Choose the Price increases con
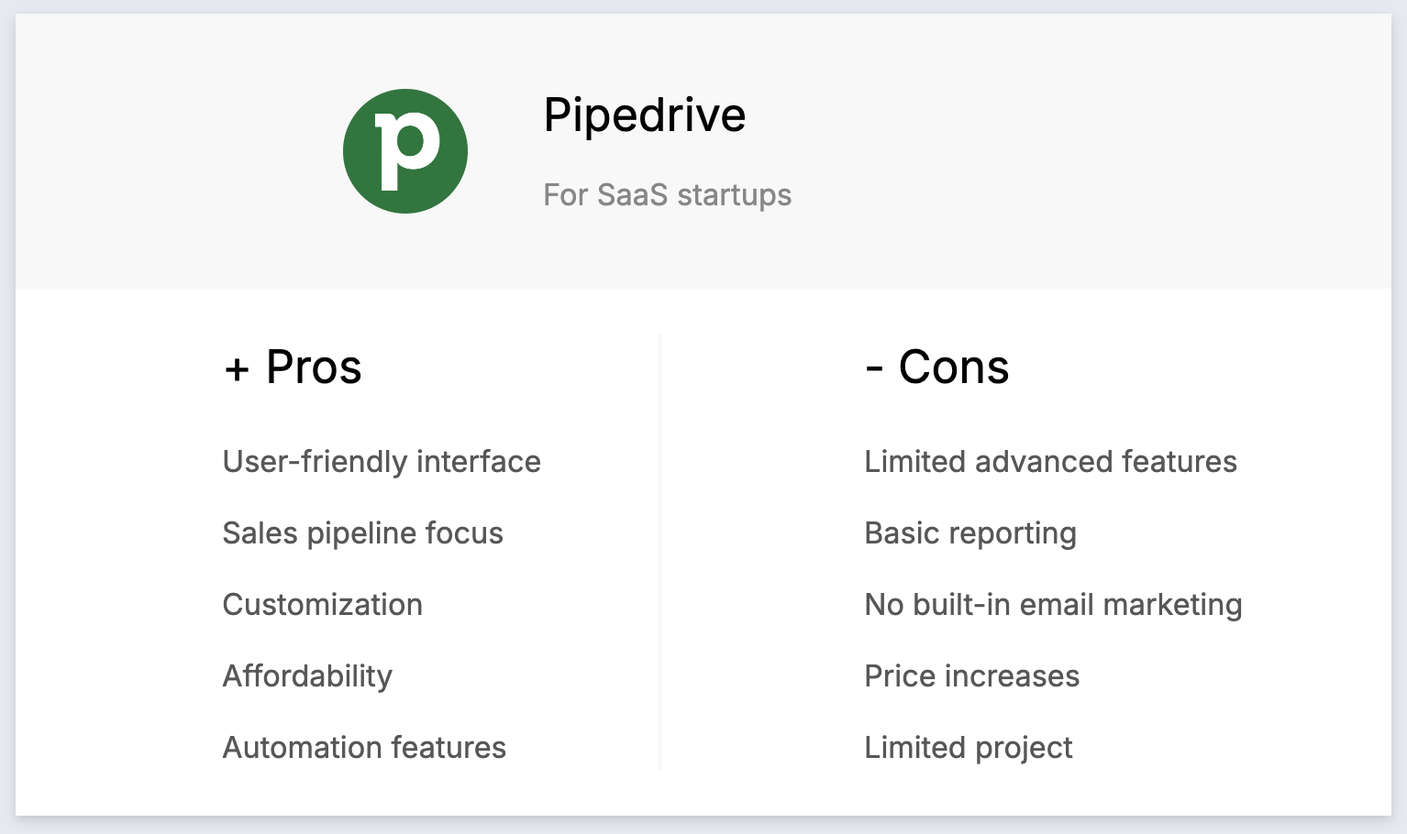 click(x=971, y=676)
